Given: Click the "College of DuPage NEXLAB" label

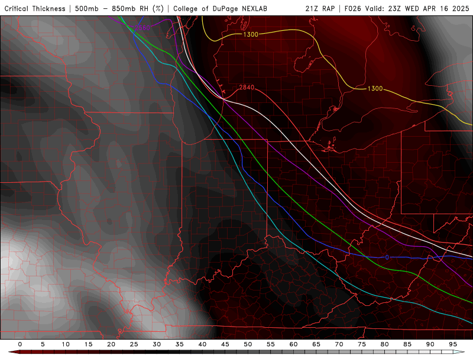Looking at the screenshot, I should tap(220, 8).
